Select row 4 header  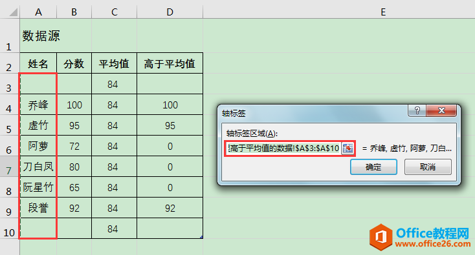(10, 105)
